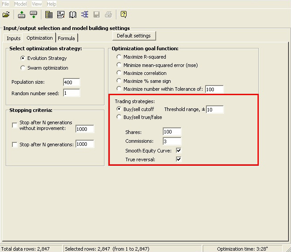Screen dimensions: 291x252
Task: Click the toolbar icon with arrow below box
Action: tap(34, 15)
